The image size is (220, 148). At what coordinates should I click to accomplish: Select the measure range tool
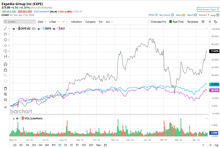point(5,57)
